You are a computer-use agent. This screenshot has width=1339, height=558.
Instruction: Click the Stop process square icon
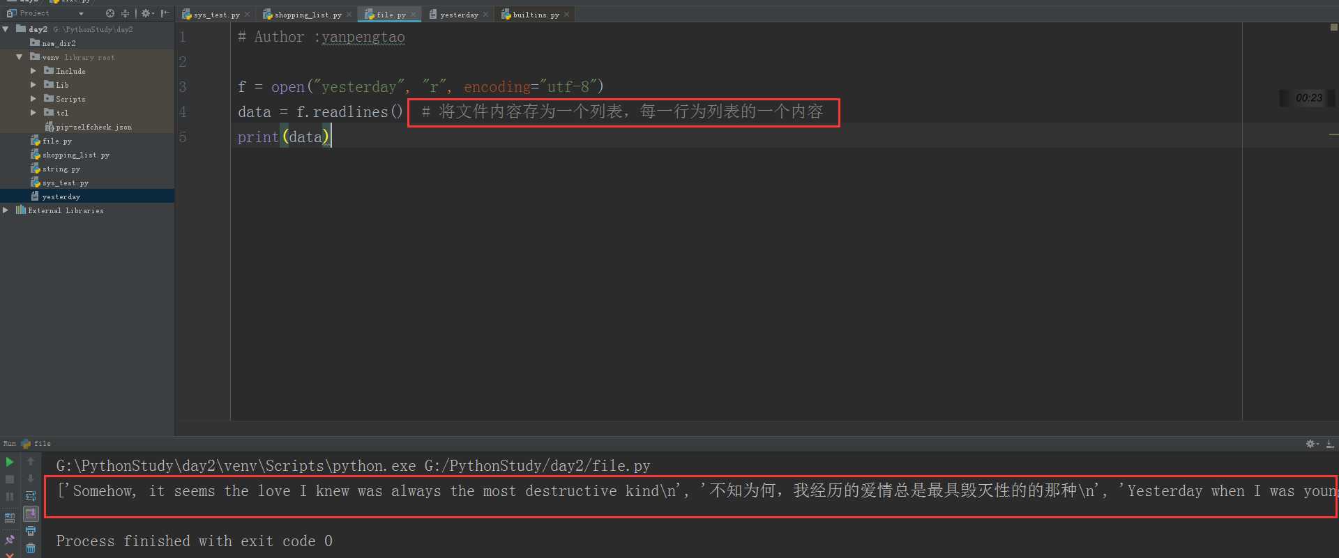coord(10,479)
